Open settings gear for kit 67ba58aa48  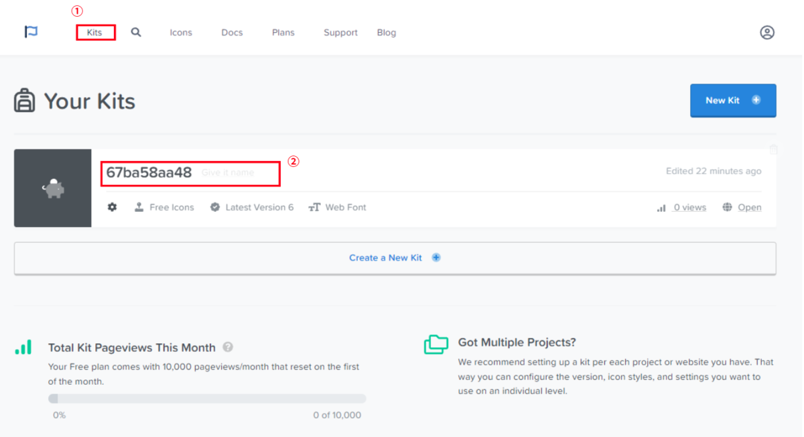pyautogui.click(x=112, y=207)
